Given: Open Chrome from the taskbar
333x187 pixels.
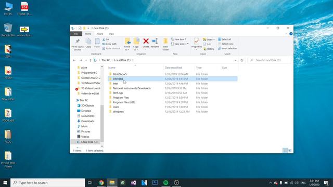Looking at the screenshot, I should tap(101, 182).
